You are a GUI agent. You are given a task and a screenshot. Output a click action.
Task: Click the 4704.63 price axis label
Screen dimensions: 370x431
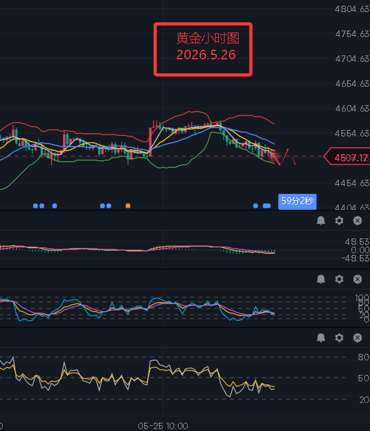[352, 59]
